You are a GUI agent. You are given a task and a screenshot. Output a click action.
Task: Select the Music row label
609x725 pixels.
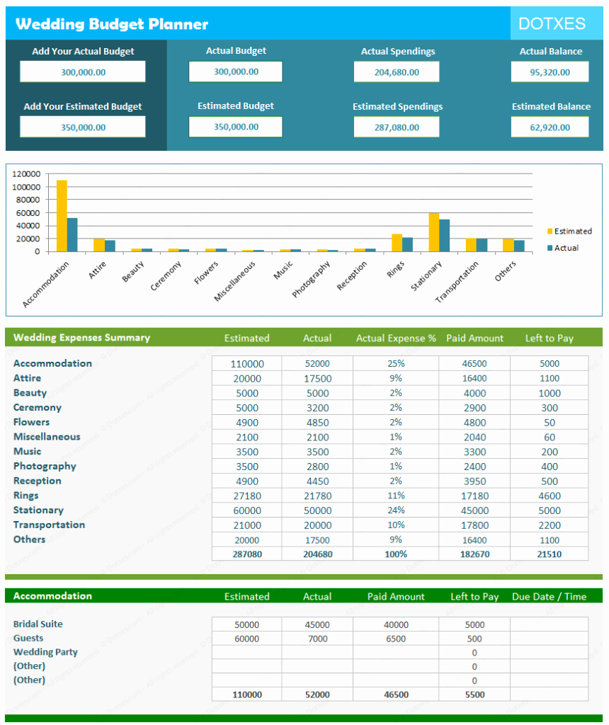click(28, 451)
